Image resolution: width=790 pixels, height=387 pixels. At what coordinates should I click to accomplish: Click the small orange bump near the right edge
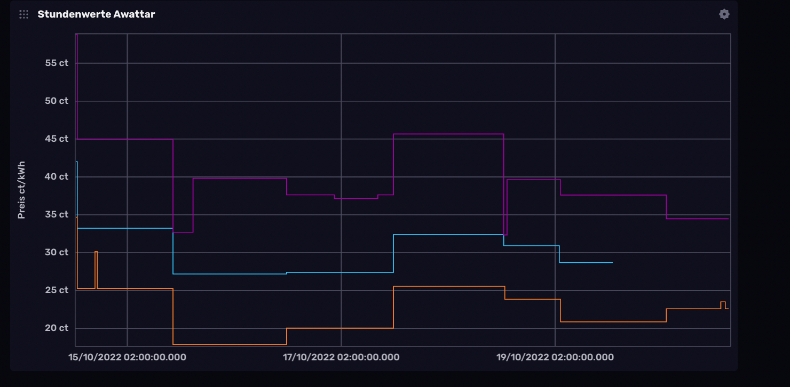(x=723, y=302)
